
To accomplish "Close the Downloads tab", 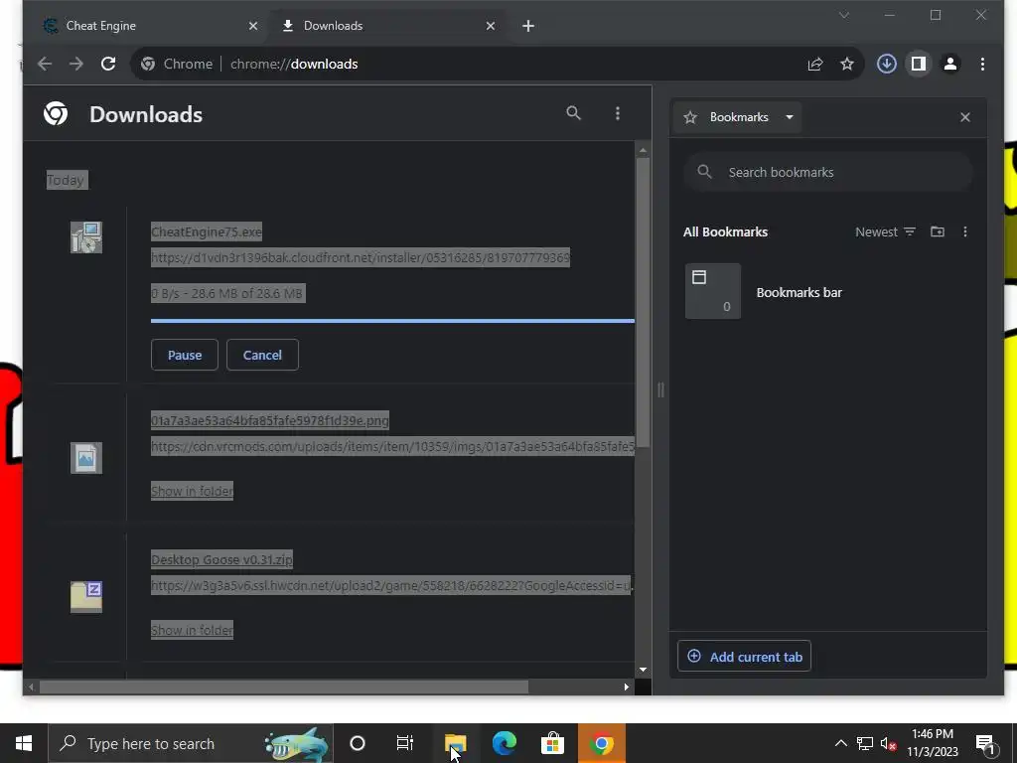I will click(491, 26).
